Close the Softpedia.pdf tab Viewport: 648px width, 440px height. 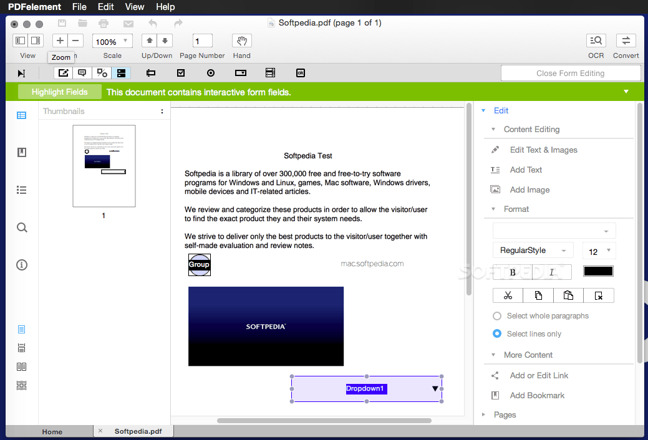coord(100,431)
